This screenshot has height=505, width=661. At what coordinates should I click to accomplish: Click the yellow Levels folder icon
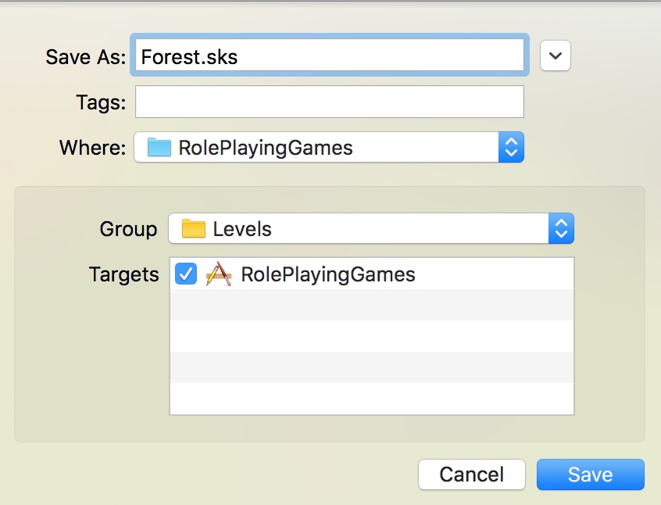click(193, 229)
